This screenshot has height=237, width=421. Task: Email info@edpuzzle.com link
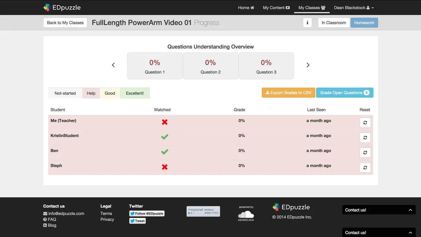pyautogui.click(x=64, y=213)
